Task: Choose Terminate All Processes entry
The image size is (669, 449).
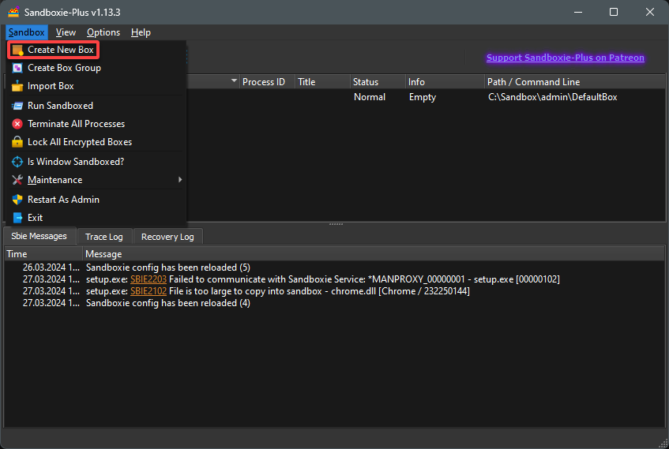Action: (96, 124)
